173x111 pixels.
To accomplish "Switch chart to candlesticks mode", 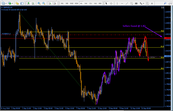I will pos(28,3).
